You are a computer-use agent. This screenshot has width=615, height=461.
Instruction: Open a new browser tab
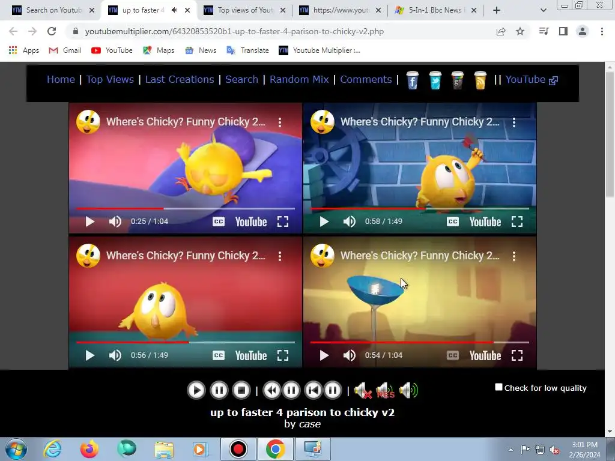click(x=497, y=11)
